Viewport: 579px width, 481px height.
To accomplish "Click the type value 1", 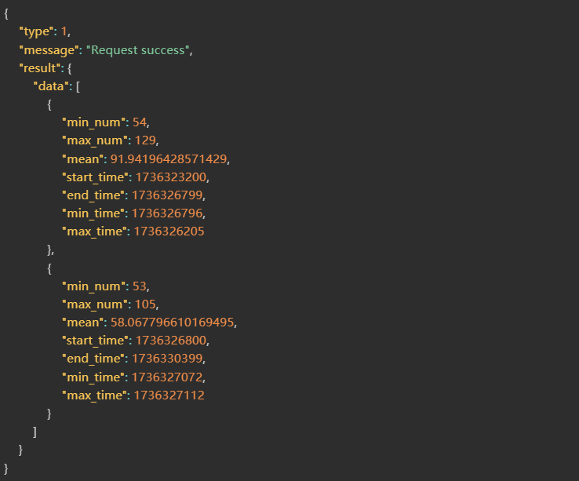I will tap(64, 31).
